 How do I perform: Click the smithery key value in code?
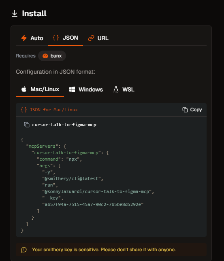click(93, 204)
